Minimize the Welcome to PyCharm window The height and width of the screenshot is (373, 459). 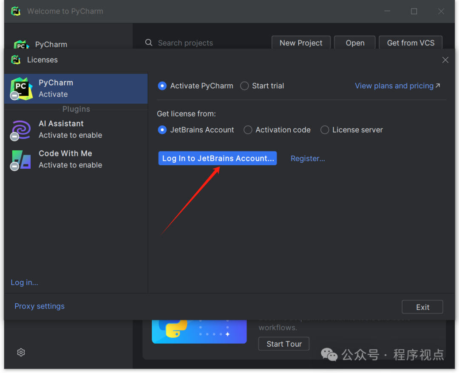tap(387, 11)
